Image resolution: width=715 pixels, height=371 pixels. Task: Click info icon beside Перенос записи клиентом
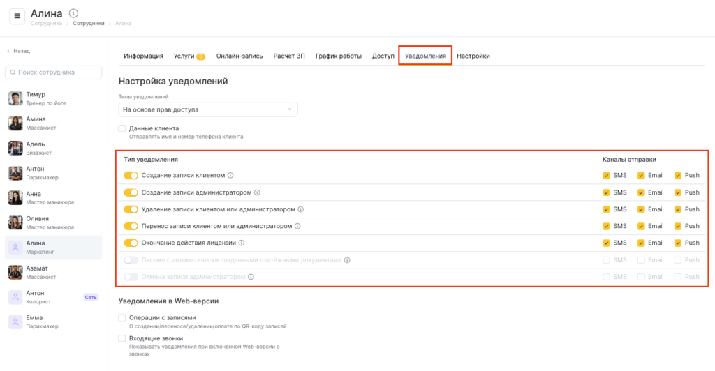click(x=297, y=226)
